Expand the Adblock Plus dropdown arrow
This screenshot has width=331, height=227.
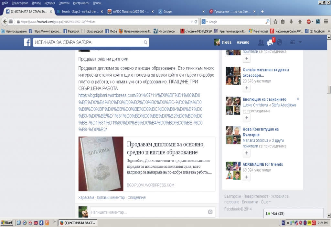click(x=313, y=22)
